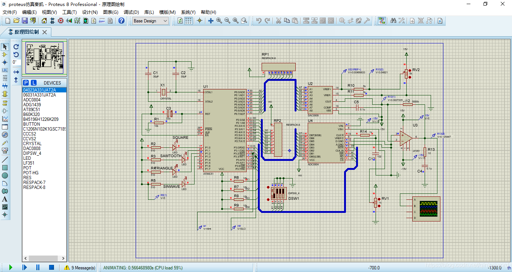Click the L library manage button
The image size is (512, 272).
click(x=34, y=83)
